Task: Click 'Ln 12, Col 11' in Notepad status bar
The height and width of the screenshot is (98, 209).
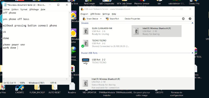Action: [10, 83]
